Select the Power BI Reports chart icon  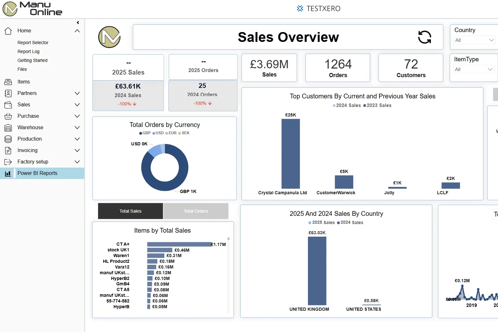(8, 173)
